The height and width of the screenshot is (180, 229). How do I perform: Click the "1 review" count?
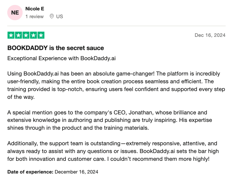click(35, 16)
